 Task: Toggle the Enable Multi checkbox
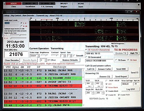pos(106,91)
